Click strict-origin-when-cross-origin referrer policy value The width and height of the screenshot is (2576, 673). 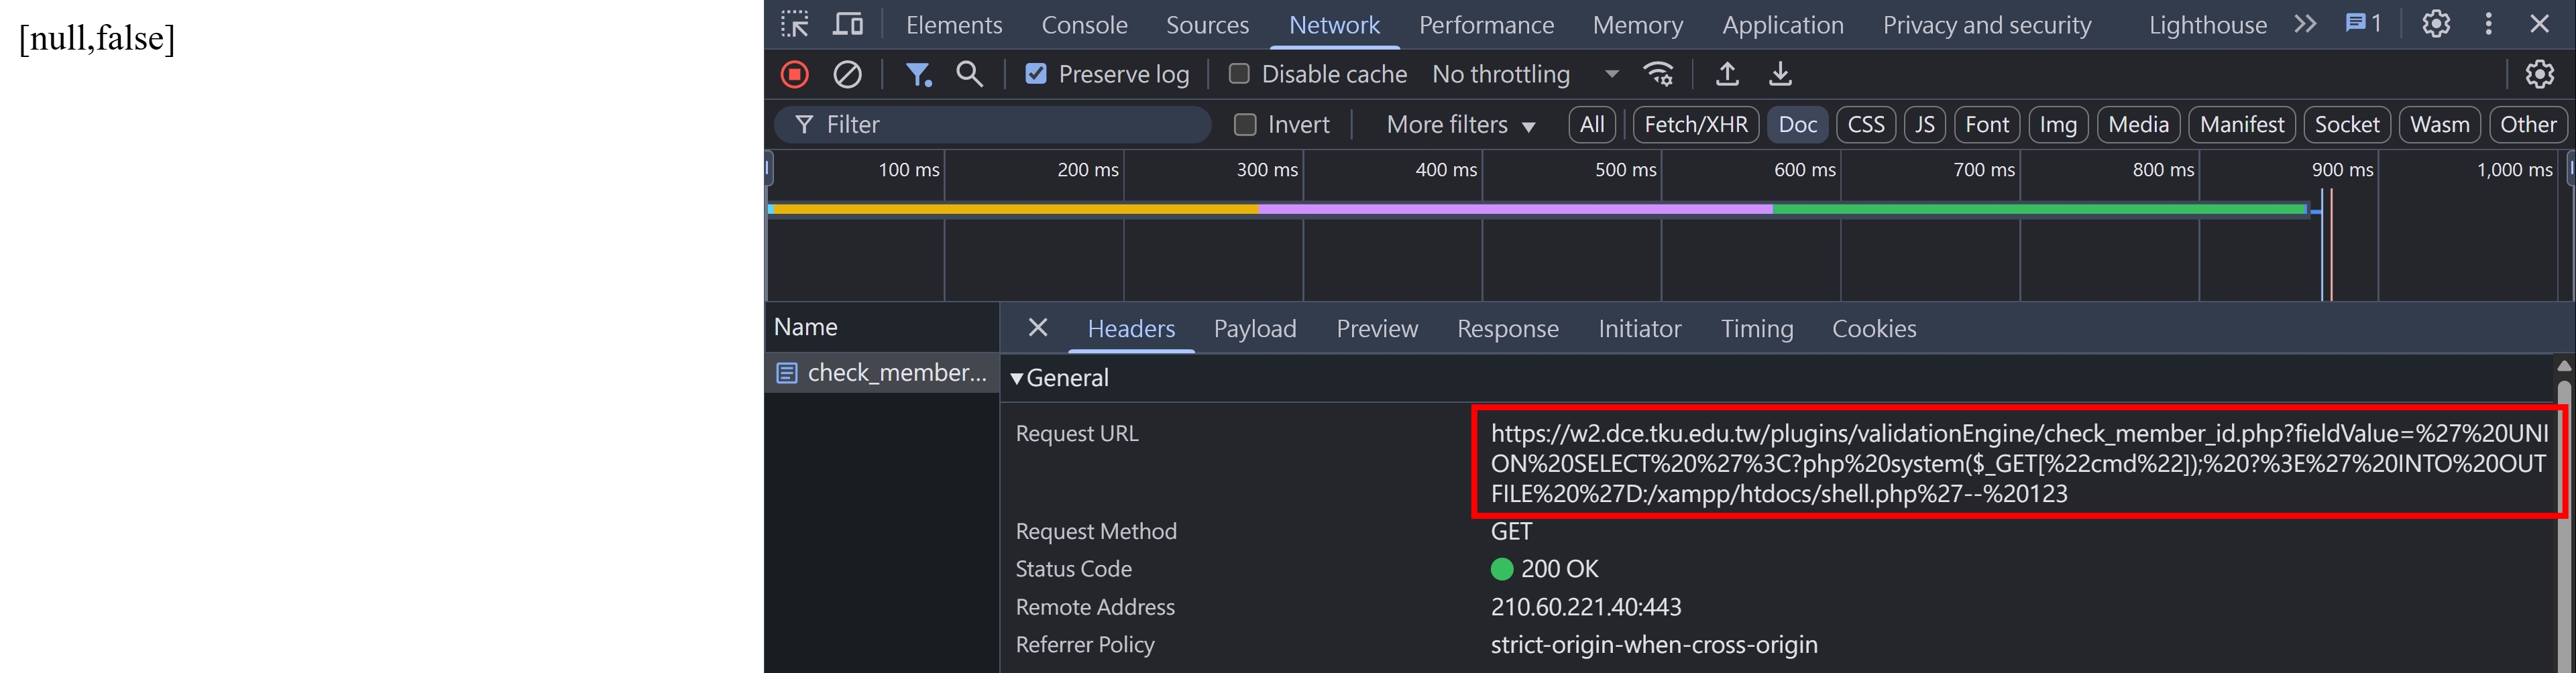pos(1654,645)
